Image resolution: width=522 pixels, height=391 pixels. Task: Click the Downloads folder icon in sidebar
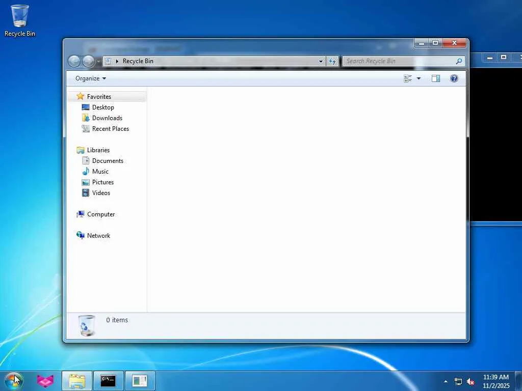pyautogui.click(x=86, y=118)
